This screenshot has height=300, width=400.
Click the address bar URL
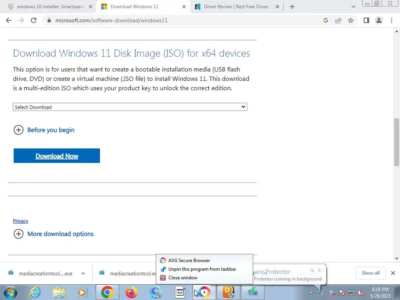point(111,20)
